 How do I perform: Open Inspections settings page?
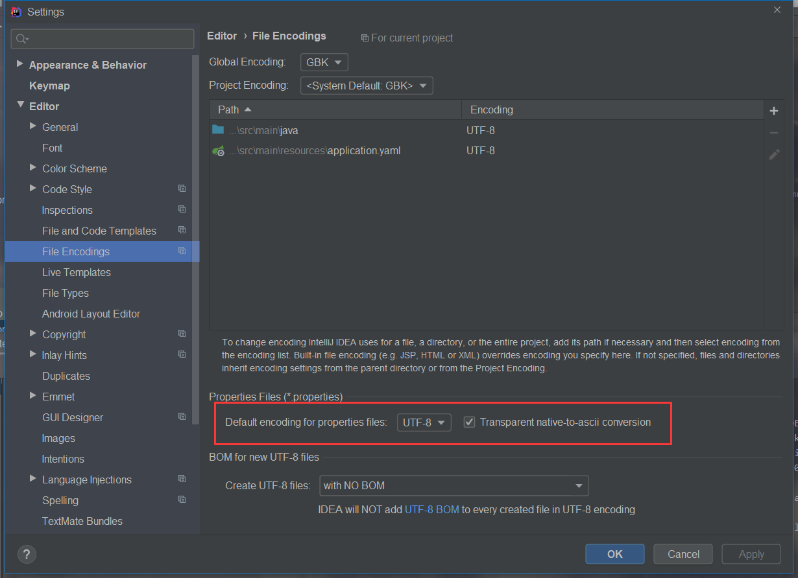[x=67, y=210]
